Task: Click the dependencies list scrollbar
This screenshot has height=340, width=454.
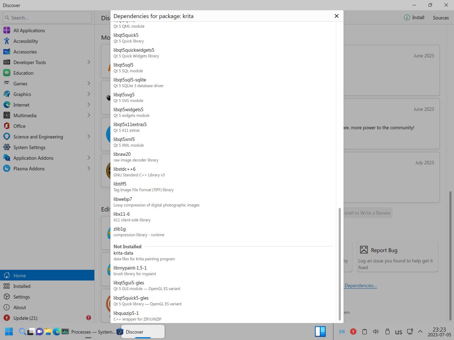Action: point(340,264)
